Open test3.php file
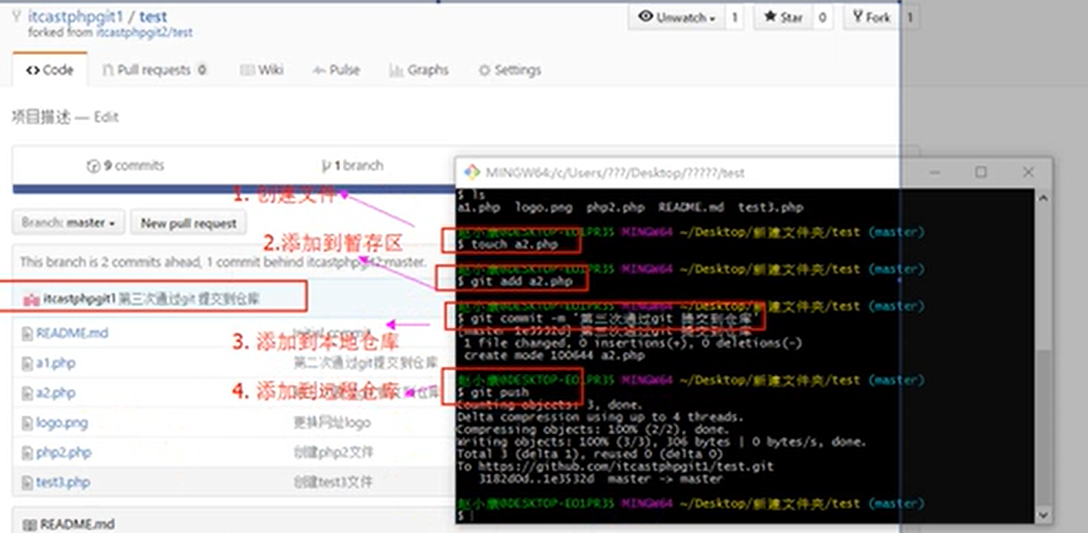The height and width of the screenshot is (533, 1088). (x=63, y=483)
